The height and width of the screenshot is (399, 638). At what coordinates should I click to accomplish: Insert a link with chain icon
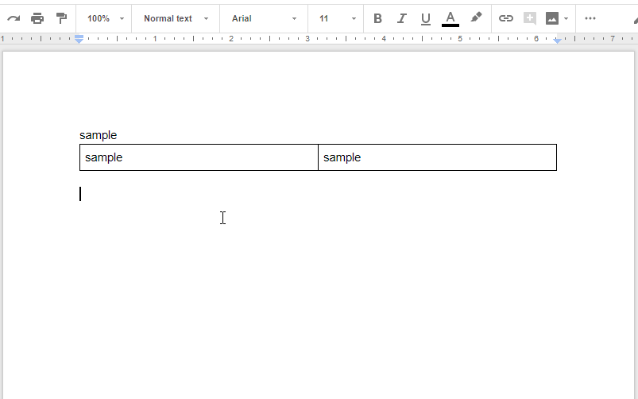(x=506, y=18)
